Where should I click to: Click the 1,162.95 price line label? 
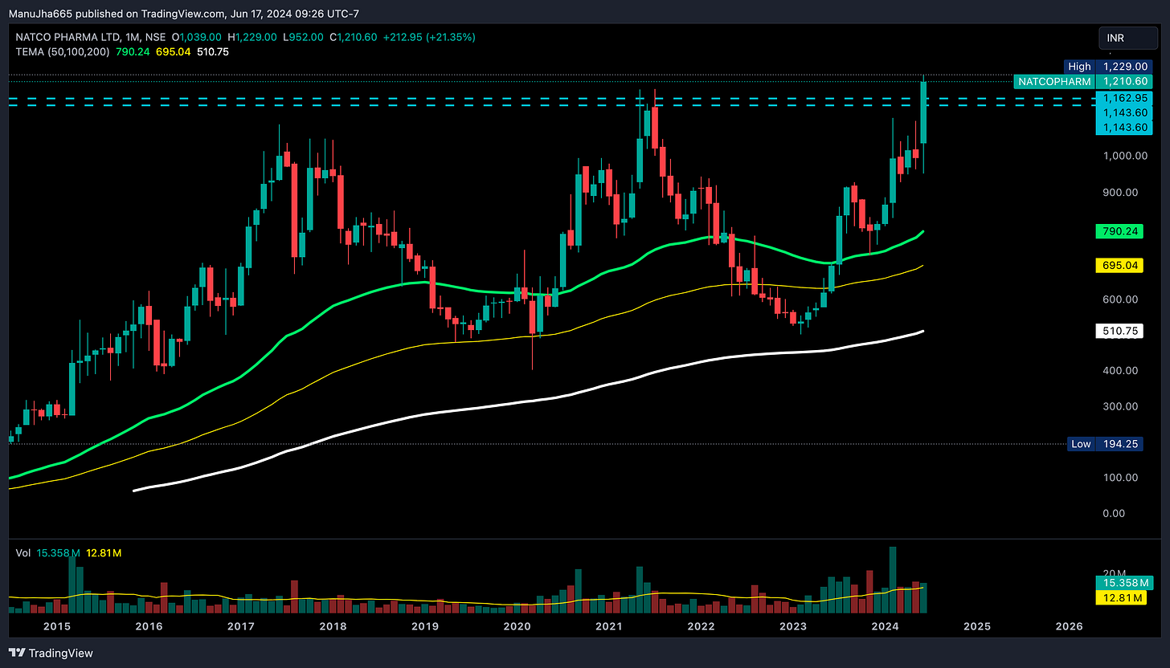[x=1123, y=97]
